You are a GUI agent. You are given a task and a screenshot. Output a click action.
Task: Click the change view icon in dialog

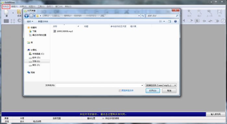(x=161, y=22)
